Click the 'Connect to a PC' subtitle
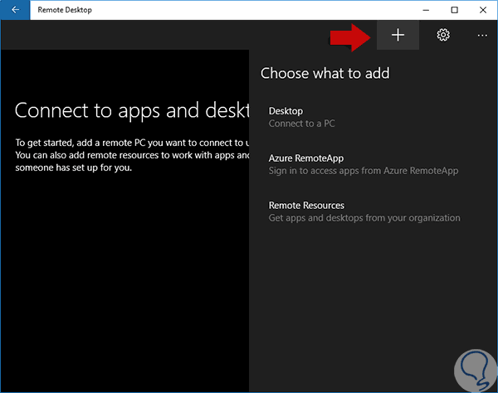 [302, 124]
